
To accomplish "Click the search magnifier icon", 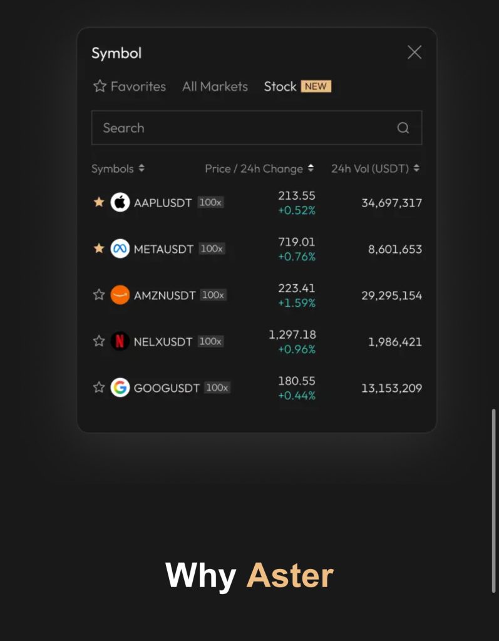I will (x=403, y=128).
